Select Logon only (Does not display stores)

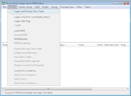pyautogui.click(x=34, y=17)
